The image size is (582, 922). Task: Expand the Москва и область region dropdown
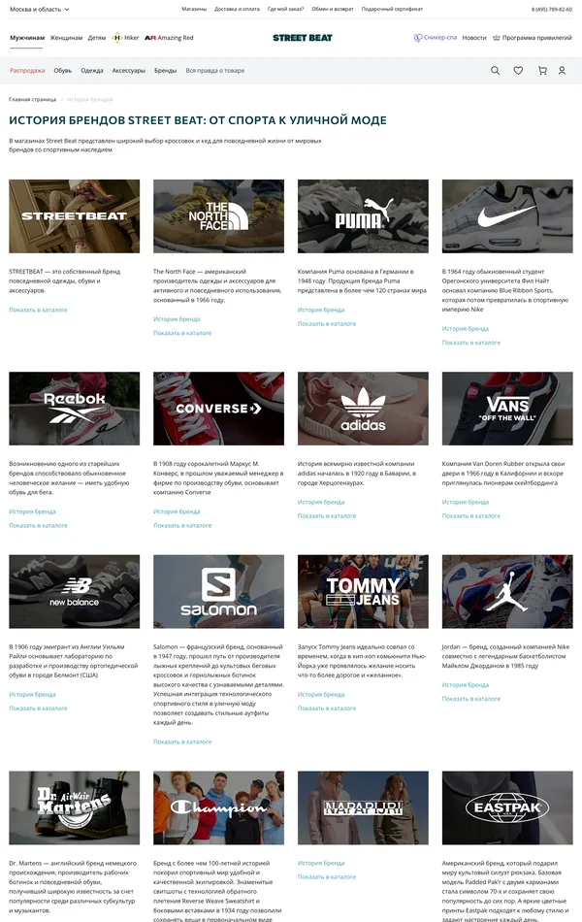pyautogui.click(x=40, y=10)
